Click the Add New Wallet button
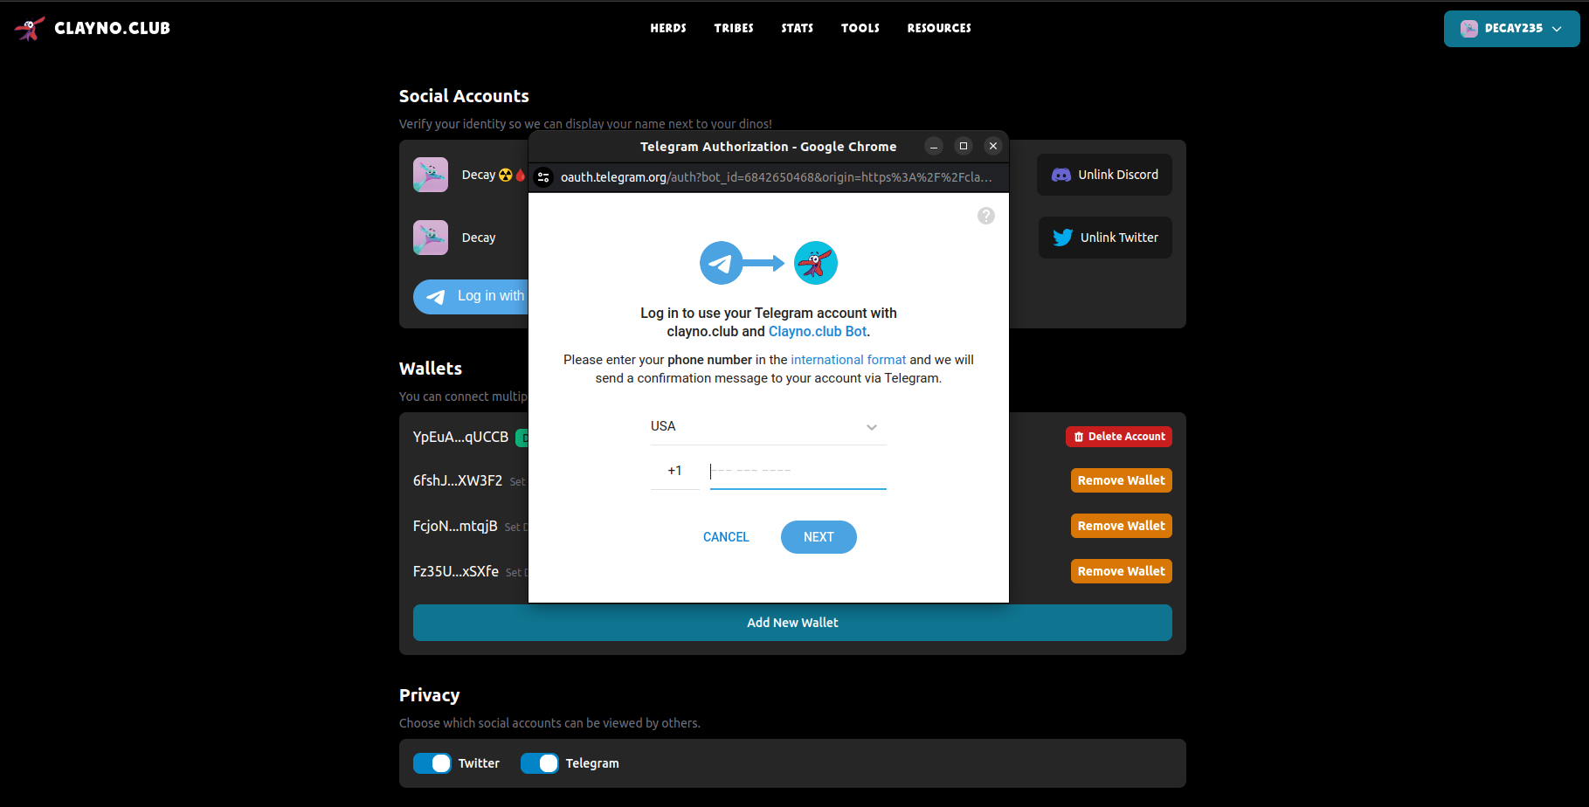The height and width of the screenshot is (807, 1589). point(792,623)
